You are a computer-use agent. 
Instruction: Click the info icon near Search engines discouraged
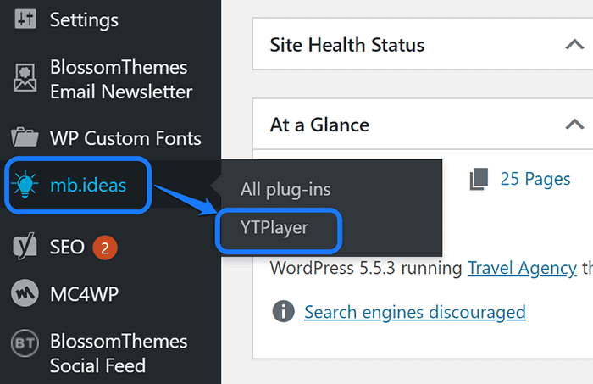(283, 311)
